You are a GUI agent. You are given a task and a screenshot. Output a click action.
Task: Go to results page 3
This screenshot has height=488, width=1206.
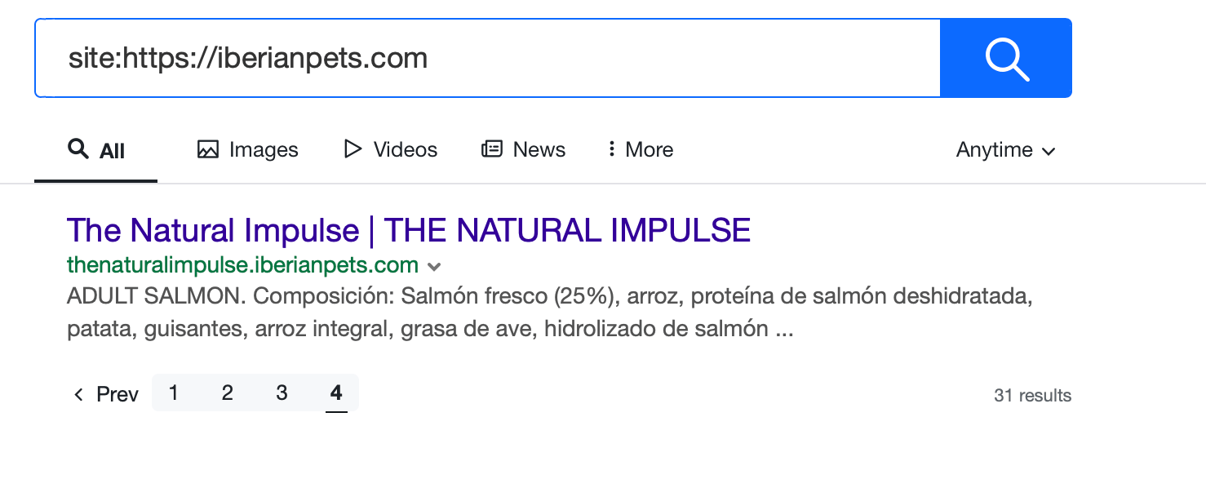tap(282, 393)
